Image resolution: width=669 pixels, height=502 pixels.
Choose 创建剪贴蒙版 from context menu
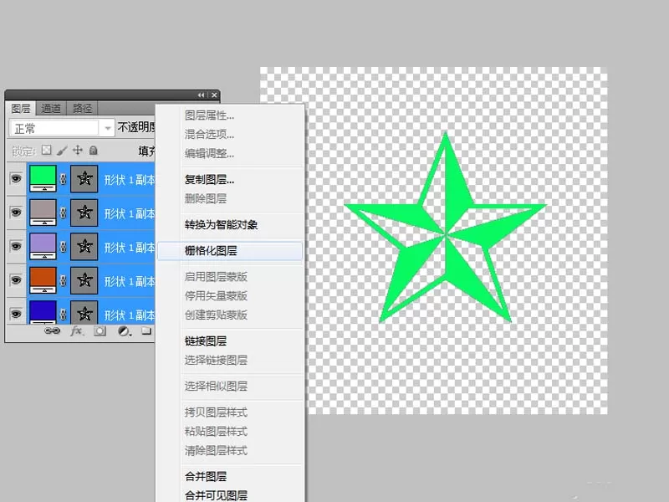tap(230, 315)
